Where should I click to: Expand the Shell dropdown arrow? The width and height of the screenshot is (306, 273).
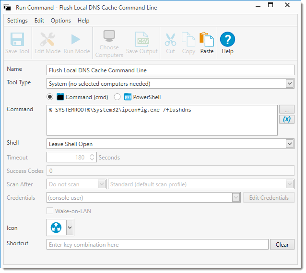coord(290,144)
